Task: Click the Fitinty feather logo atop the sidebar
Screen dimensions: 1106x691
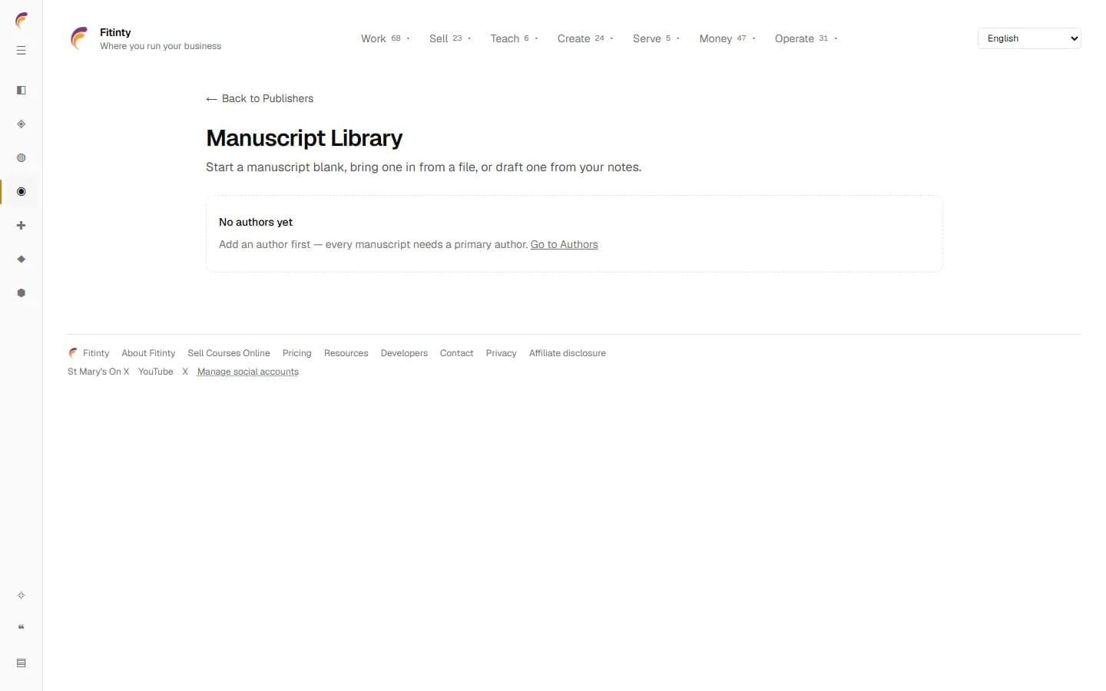Action: [x=22, y=20]
